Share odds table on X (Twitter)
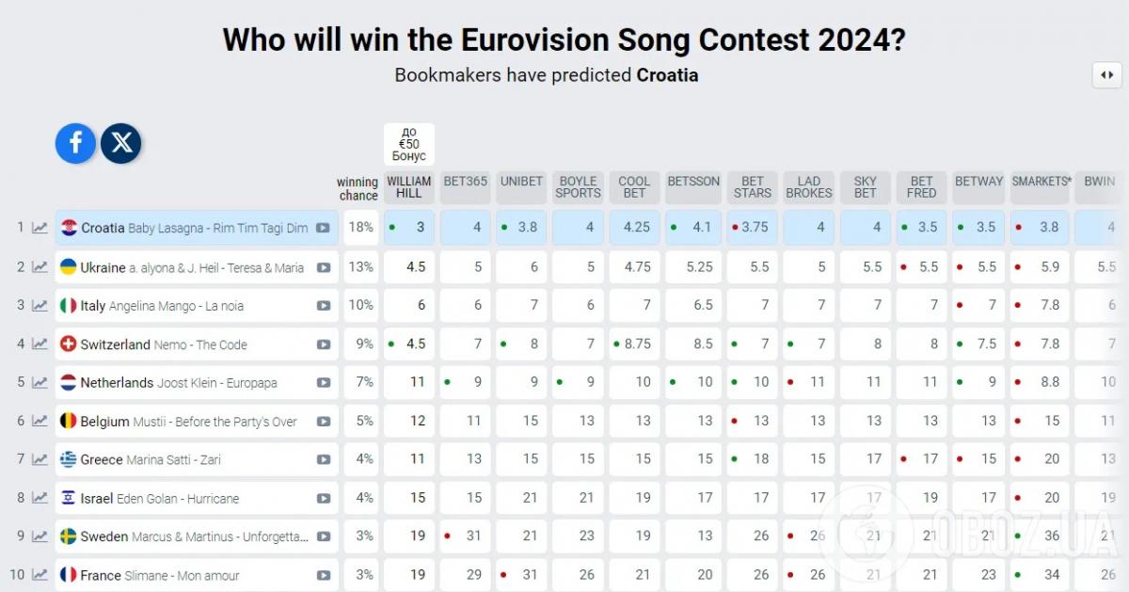 121,143
